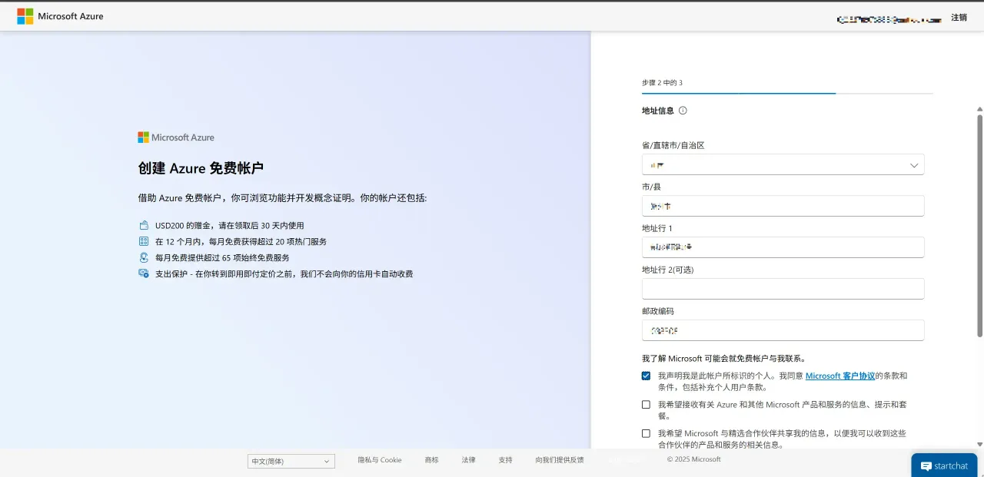This screenshot has height=477, width=984.
Task: Click the vertical scrollbar of the form
Action: pos(979,225)
